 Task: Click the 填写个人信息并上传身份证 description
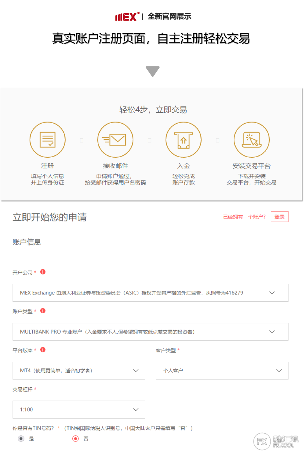coord(48,179)
